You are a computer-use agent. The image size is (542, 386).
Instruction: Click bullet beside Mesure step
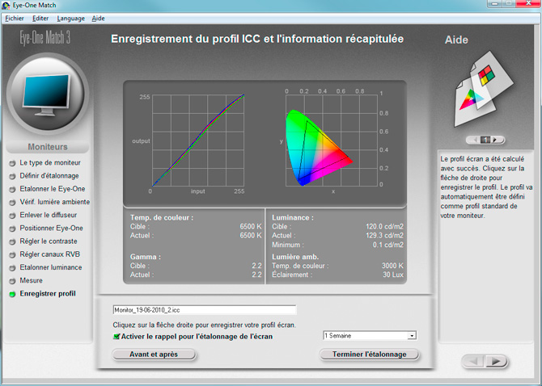coord(12,281)
